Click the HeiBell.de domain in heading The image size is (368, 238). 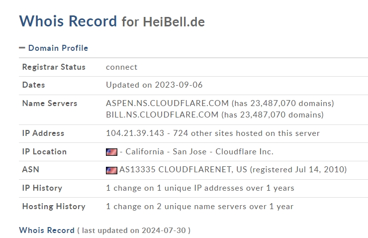pyautogui.click(x=174, y=22)
